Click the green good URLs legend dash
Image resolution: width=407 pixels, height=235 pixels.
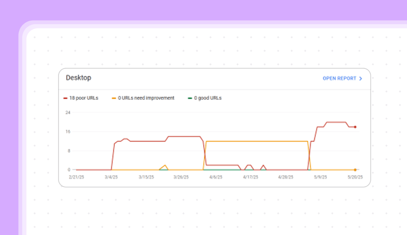point(190,98)
